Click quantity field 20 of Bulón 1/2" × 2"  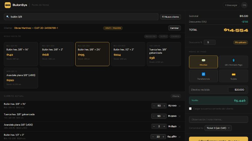[158, 137]
